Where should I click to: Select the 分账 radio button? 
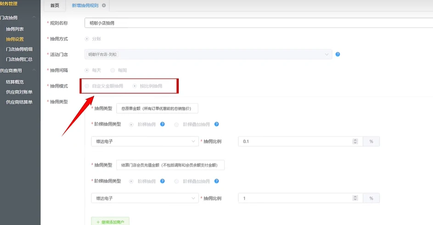click(x=87, y=39)
